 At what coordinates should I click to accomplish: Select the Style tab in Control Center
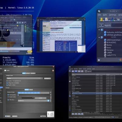click(24, 73)
